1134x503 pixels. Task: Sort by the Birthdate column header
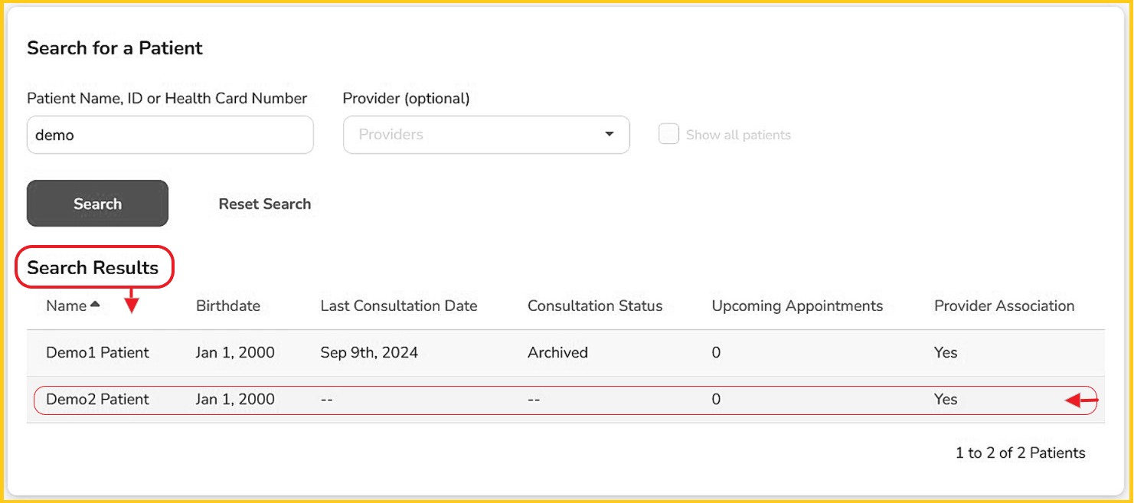pyautogui.click(x=228, y=306)
